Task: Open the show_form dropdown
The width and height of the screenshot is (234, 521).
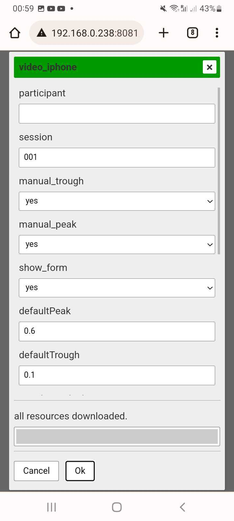Action: [x=117, y=288]
